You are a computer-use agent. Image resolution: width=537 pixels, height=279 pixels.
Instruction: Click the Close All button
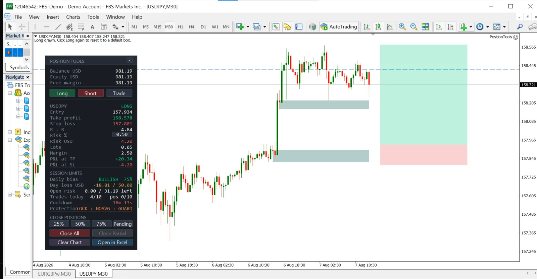[x=70, y=233]
